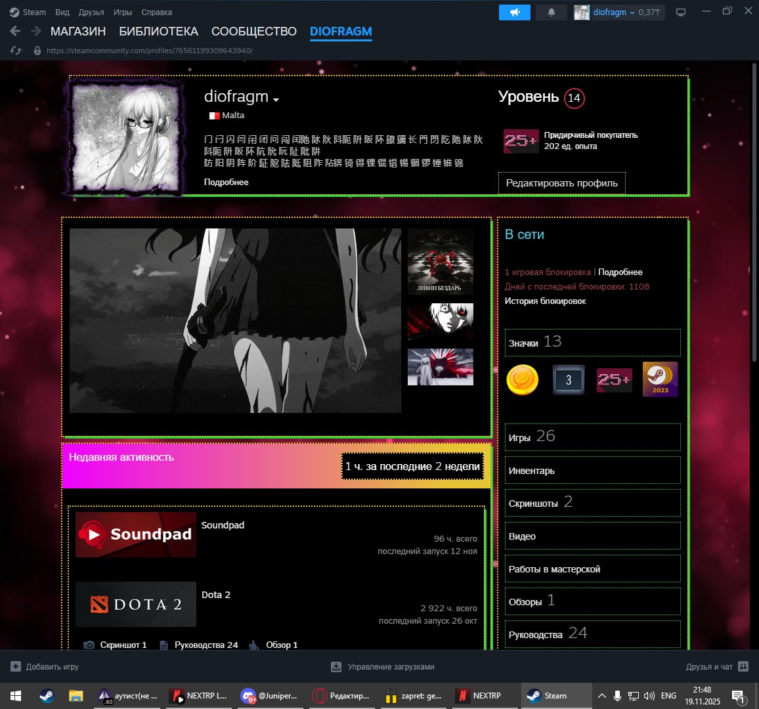Click the back navigation arrow
Viewport: 759px width, 709px height.
(16, 31)
